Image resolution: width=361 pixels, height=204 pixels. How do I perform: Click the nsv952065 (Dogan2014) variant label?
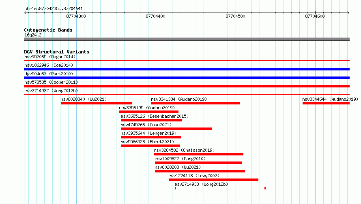tap(50, 57)
